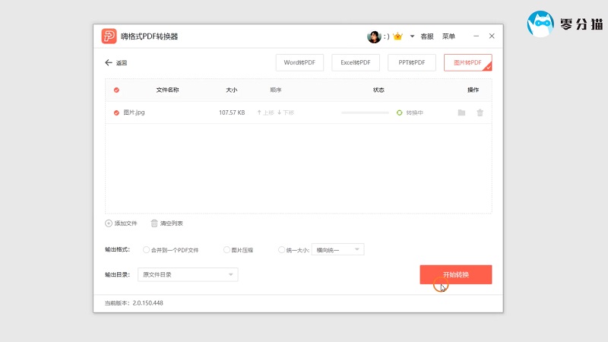Toggle the select-all checkbox in header

(x=116, y=90)
